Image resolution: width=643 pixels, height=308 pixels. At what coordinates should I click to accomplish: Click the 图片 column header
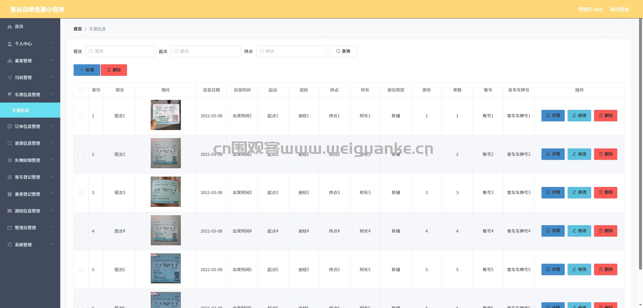click(x=166, y=90)
